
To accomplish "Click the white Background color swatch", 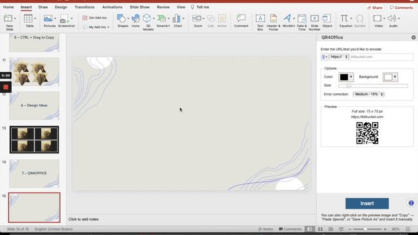I will pos(388,77).
